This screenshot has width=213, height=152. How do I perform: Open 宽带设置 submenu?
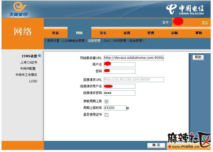[53, 41]
